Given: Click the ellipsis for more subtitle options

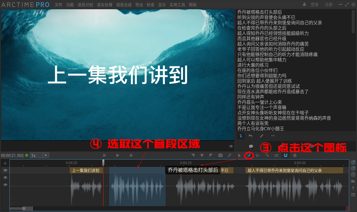Looking at the screenshot, I should 272,136.
